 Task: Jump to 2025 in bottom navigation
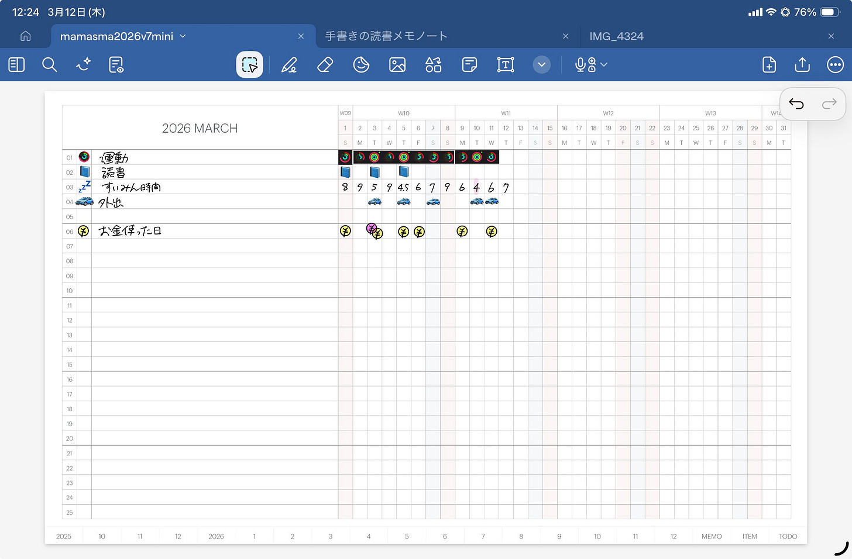(x=64, y=536)
